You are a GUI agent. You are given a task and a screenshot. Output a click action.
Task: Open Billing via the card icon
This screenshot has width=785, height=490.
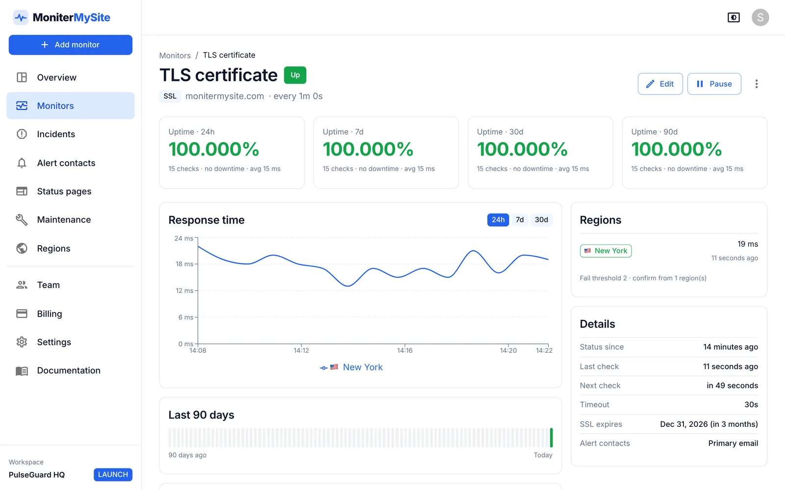(x=22, y=314)
